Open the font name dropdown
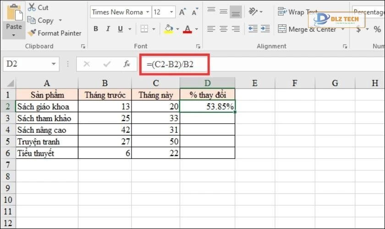This screenshot has width=385, height=229. coord(147,12)
